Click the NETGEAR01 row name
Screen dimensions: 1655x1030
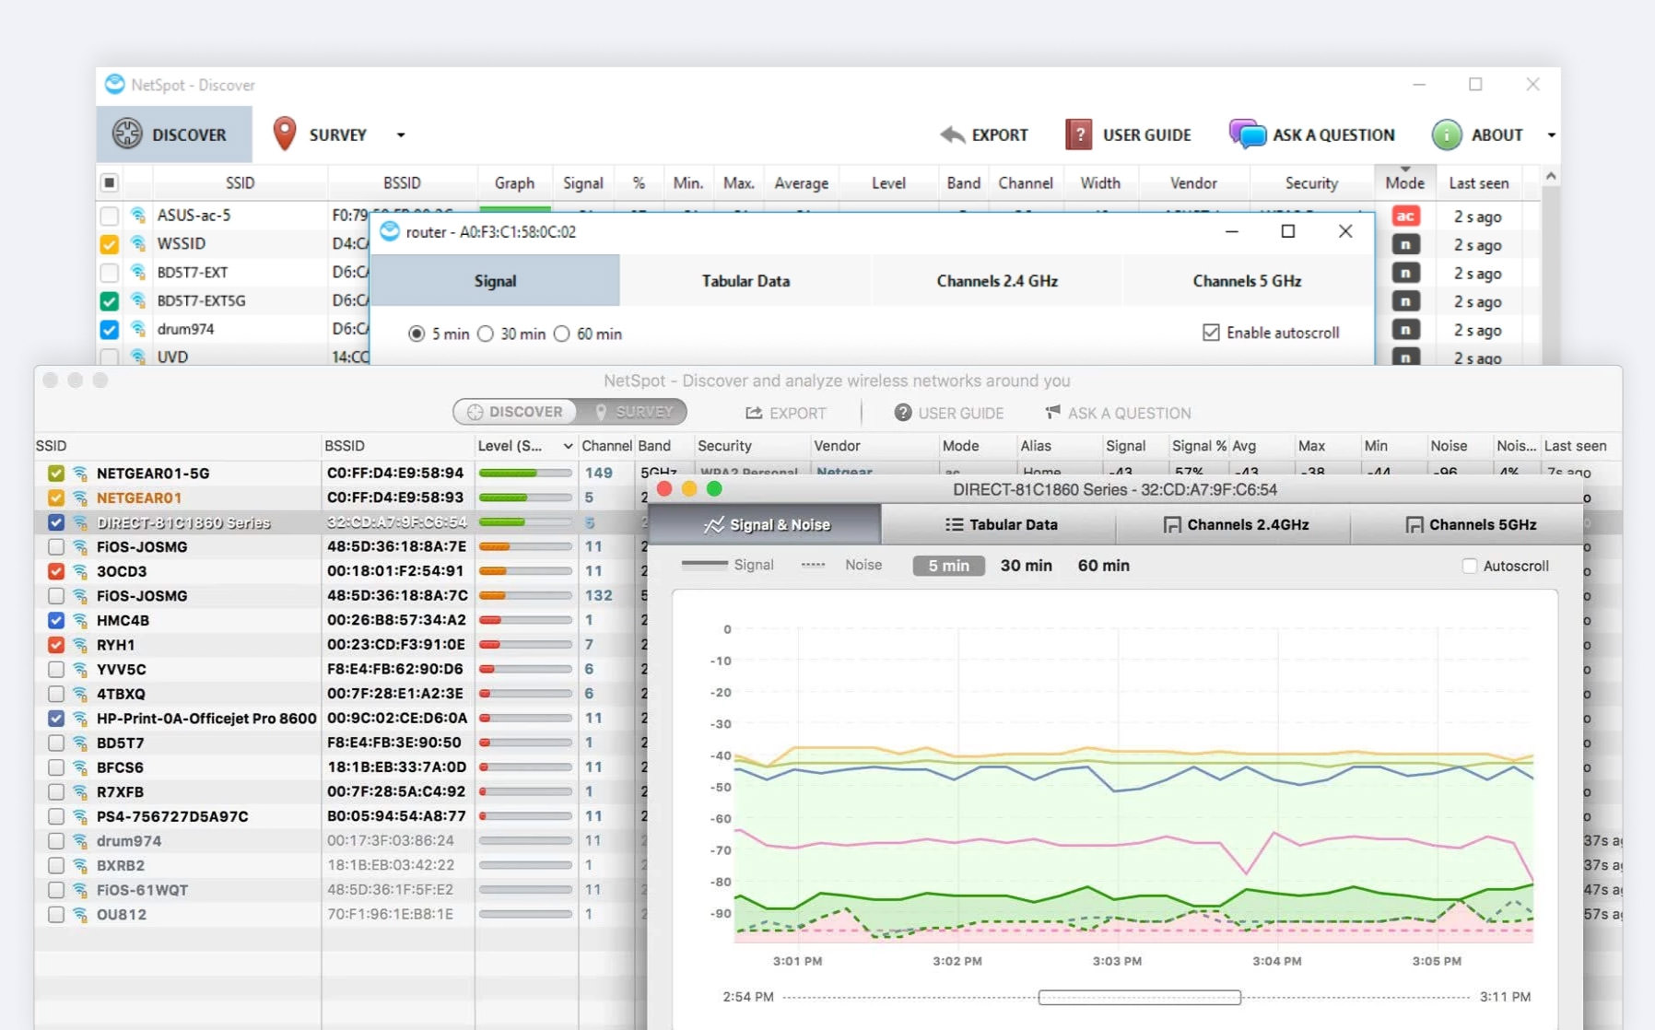click(139, 497)
